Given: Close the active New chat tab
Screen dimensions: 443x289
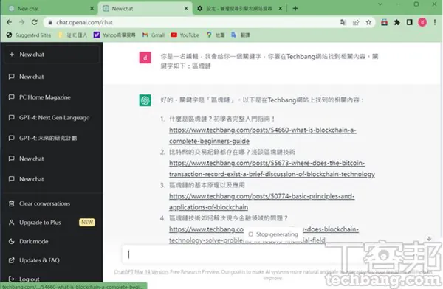Looking at the screenshot, I should click(186, 8).
